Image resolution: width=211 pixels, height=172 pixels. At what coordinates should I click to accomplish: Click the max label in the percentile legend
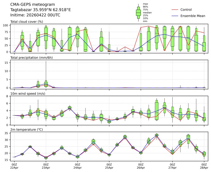pyautogui.click(x=145, y=4)
